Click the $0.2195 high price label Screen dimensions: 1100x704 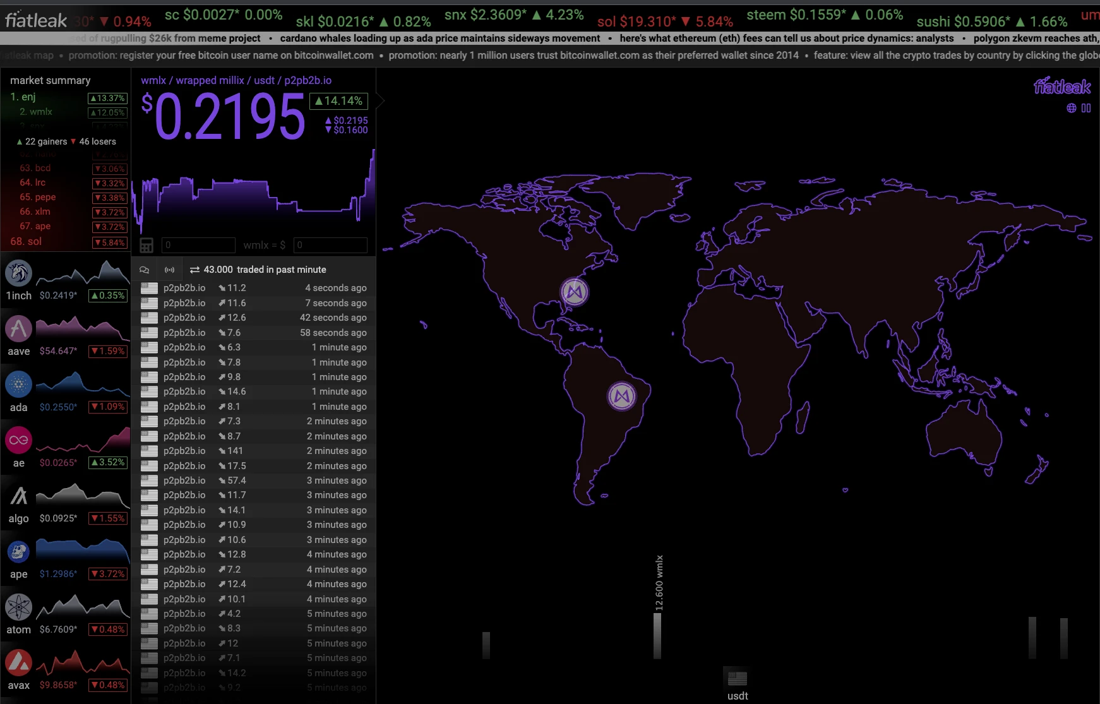coord(346,120)
